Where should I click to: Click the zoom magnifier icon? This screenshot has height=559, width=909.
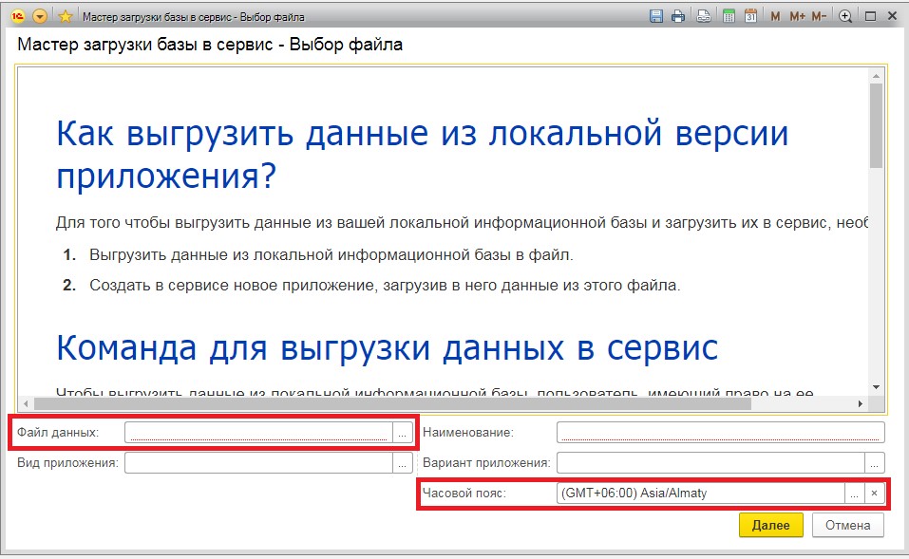click(x=845, y=16)
